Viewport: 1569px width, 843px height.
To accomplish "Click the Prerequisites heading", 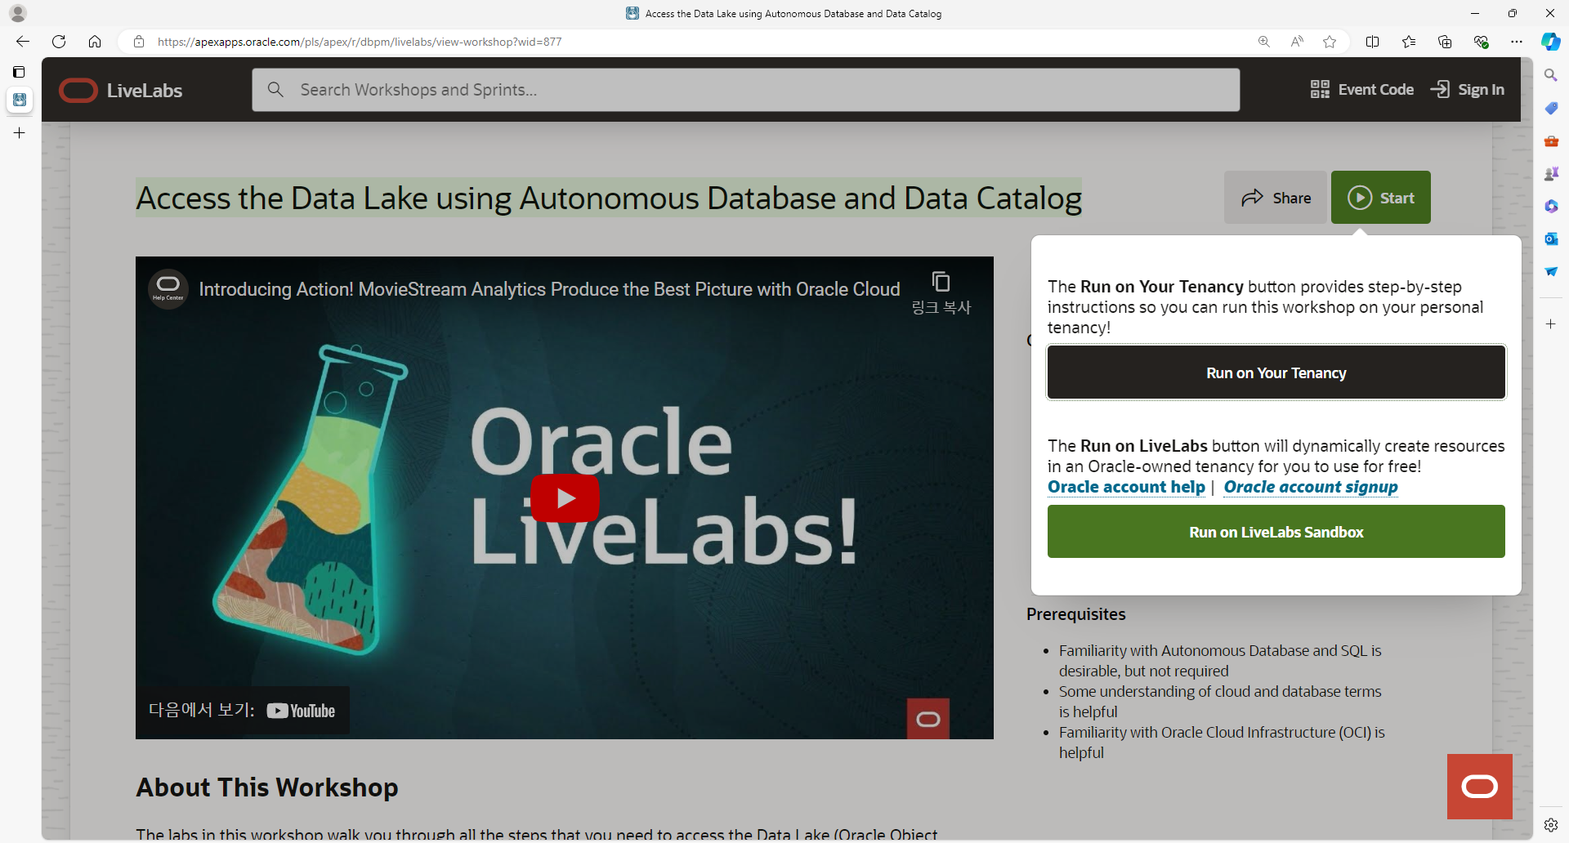I will pyautogui.click(x=1076, y=614).
